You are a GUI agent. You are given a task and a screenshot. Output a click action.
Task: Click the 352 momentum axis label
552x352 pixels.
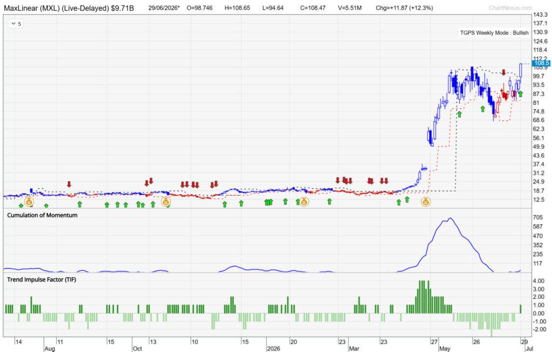point(538,245)
